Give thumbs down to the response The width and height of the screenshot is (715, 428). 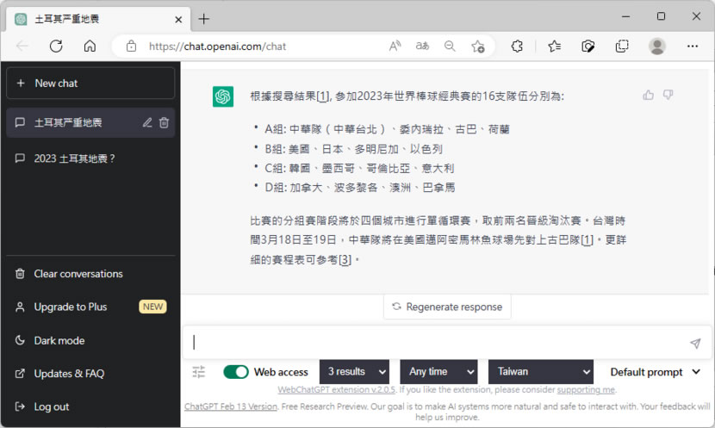pyautogui.click(x=668, y=95)
